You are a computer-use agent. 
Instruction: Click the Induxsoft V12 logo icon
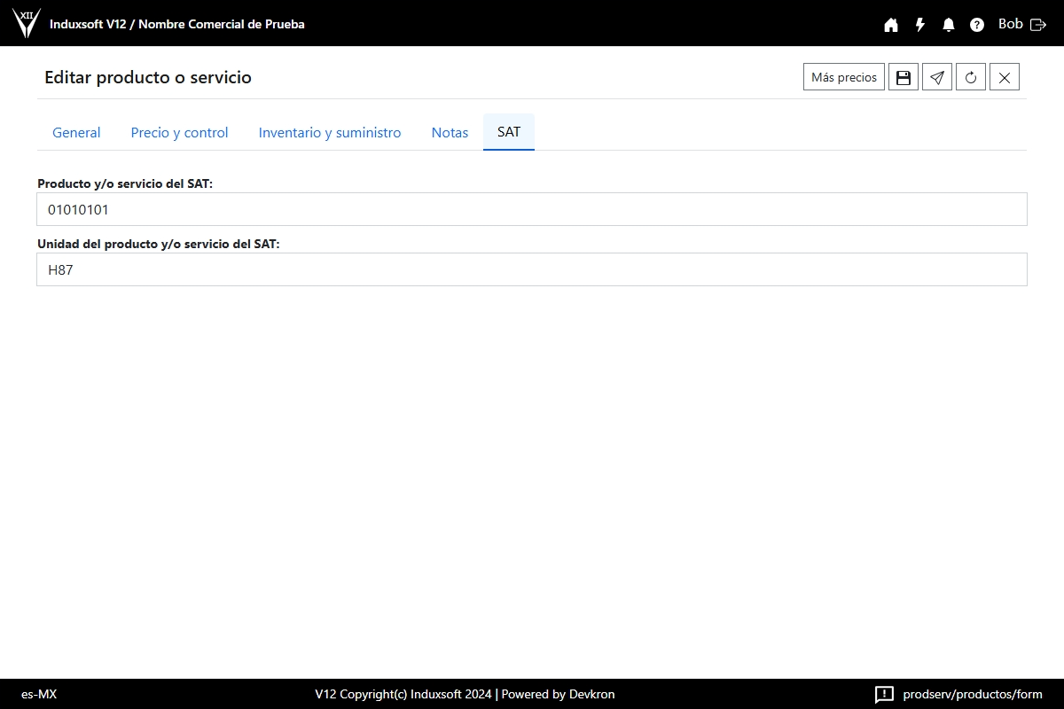(x=27, y=23)
